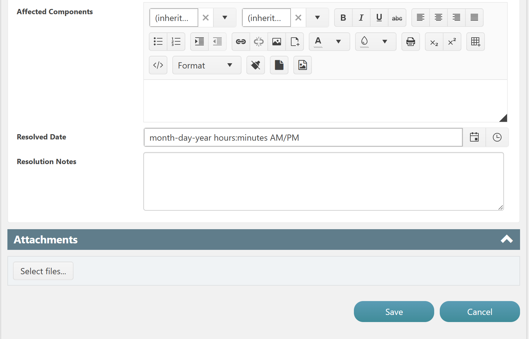Image resolution: width=529 pixels, height=339 pixels.
Task: Expand the font color dropdown arrow
Action: [x=338, y=42]
